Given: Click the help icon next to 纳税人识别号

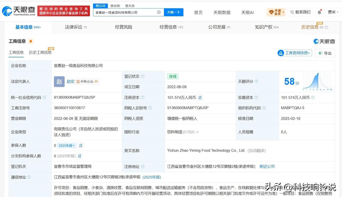Looking at the screenshot, I should pyautogui.click(x=150, y=108).
